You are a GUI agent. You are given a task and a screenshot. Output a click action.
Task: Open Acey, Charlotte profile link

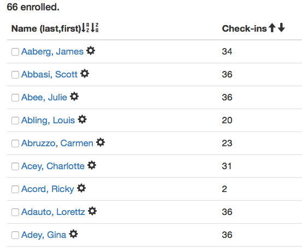53,166
